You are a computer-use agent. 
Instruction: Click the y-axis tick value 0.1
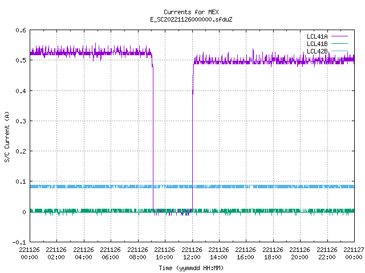click(21, 181)
